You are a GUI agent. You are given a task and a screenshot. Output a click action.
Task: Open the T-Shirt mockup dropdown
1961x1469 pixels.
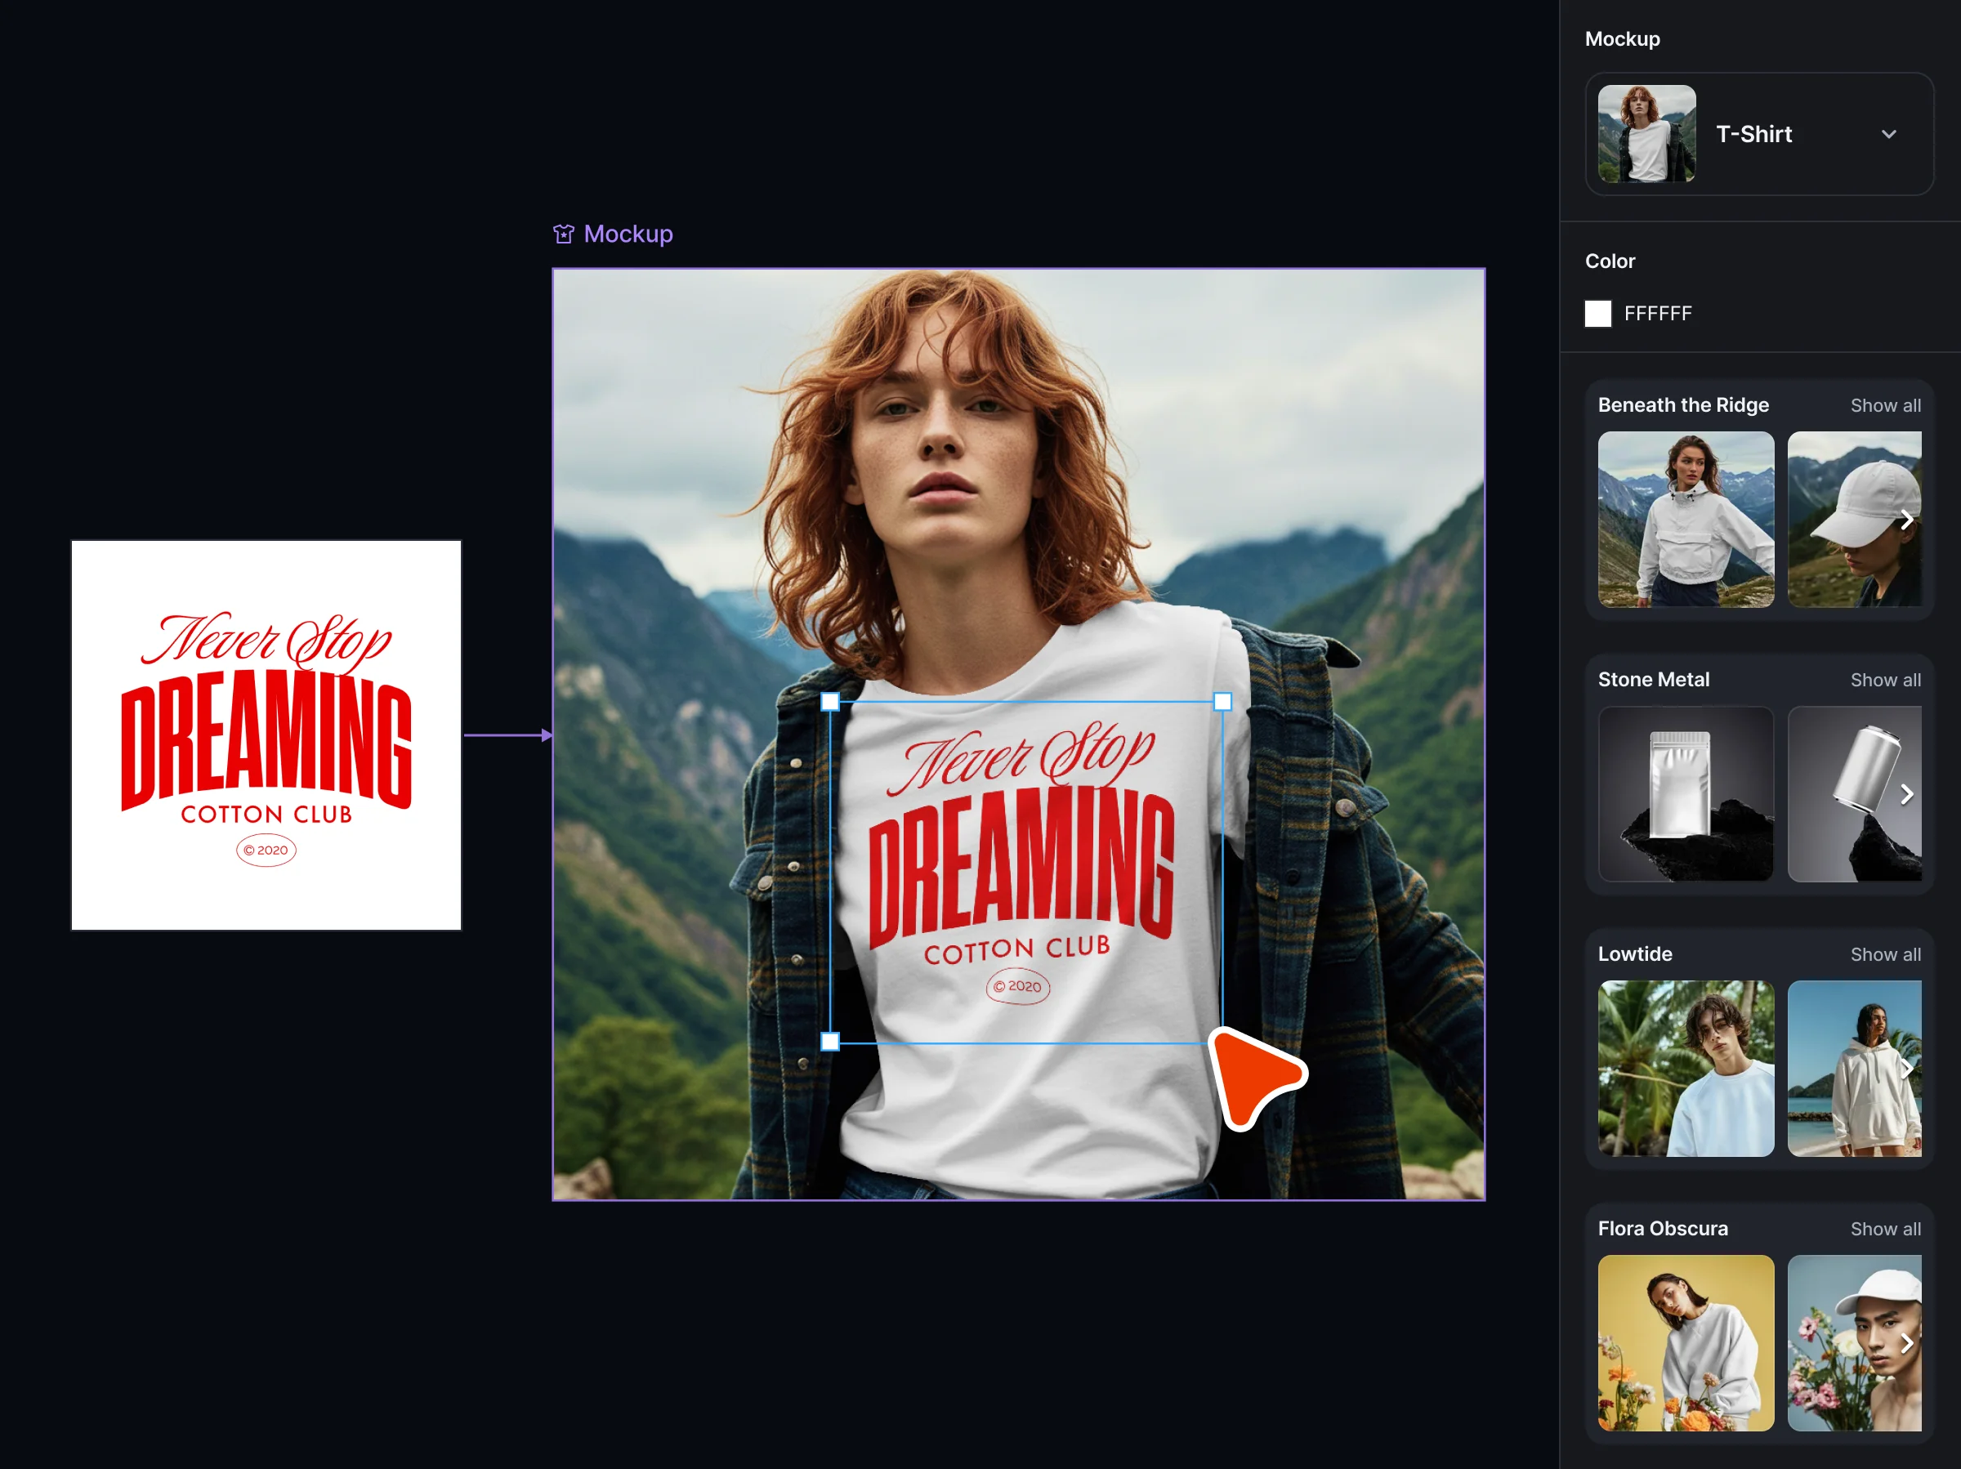click(1887, 135)
